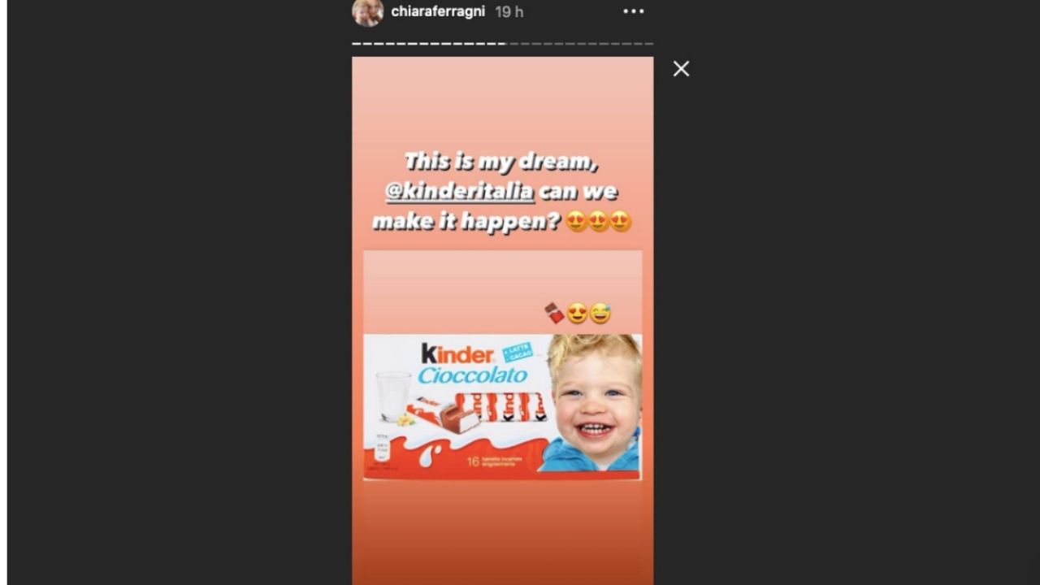The height and width of the screenshot is (585, 1040).
Task: Click the chiaraferragni username
Action: (x=438, y=11)
